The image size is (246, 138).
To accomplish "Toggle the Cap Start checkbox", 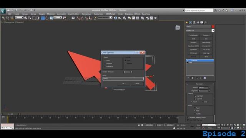I will point(195,96).
